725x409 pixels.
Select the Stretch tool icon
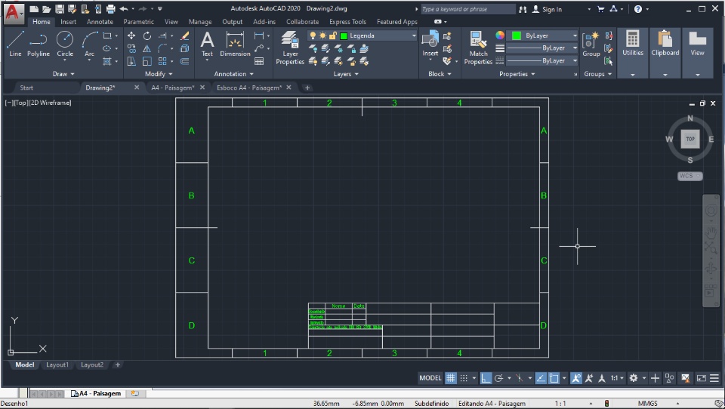131,61
